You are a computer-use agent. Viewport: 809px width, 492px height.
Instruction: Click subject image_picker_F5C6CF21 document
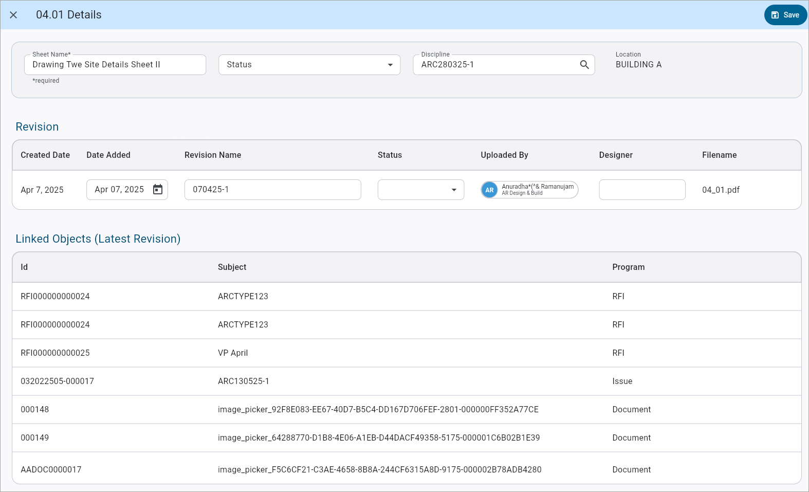click(x=379, y=469)
